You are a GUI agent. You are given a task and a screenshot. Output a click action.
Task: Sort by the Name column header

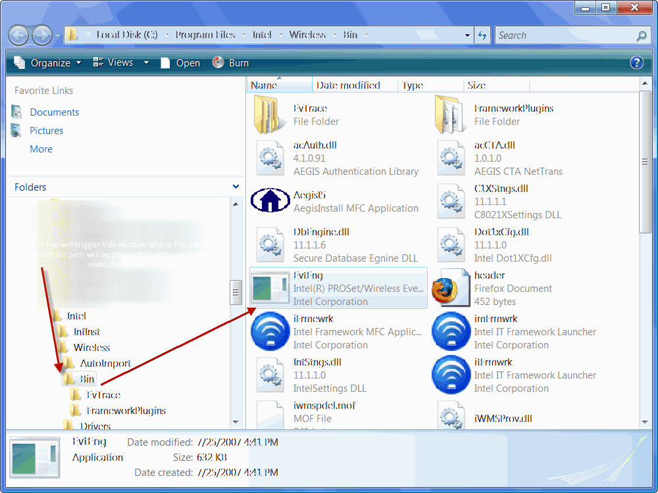(x=279, y=85)
